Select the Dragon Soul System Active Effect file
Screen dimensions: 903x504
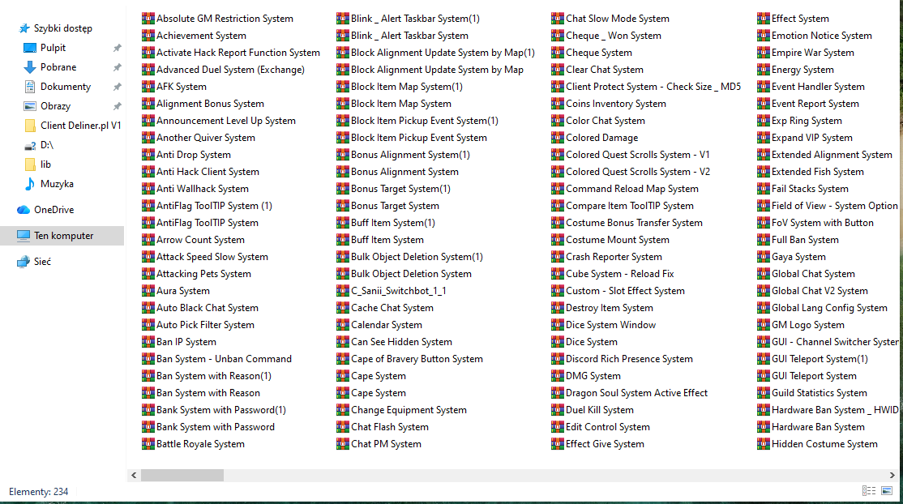pyautogui.click(x=636, y=393)
